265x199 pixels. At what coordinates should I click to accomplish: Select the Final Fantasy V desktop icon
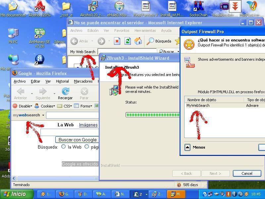coord(145,9)
